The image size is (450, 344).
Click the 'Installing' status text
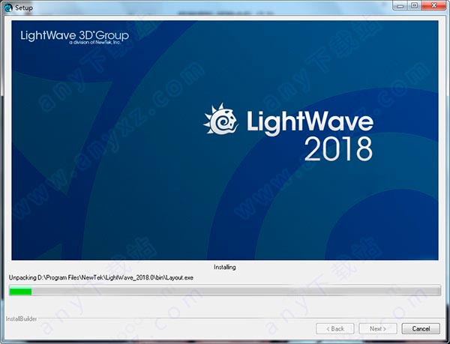pos(225,267)
